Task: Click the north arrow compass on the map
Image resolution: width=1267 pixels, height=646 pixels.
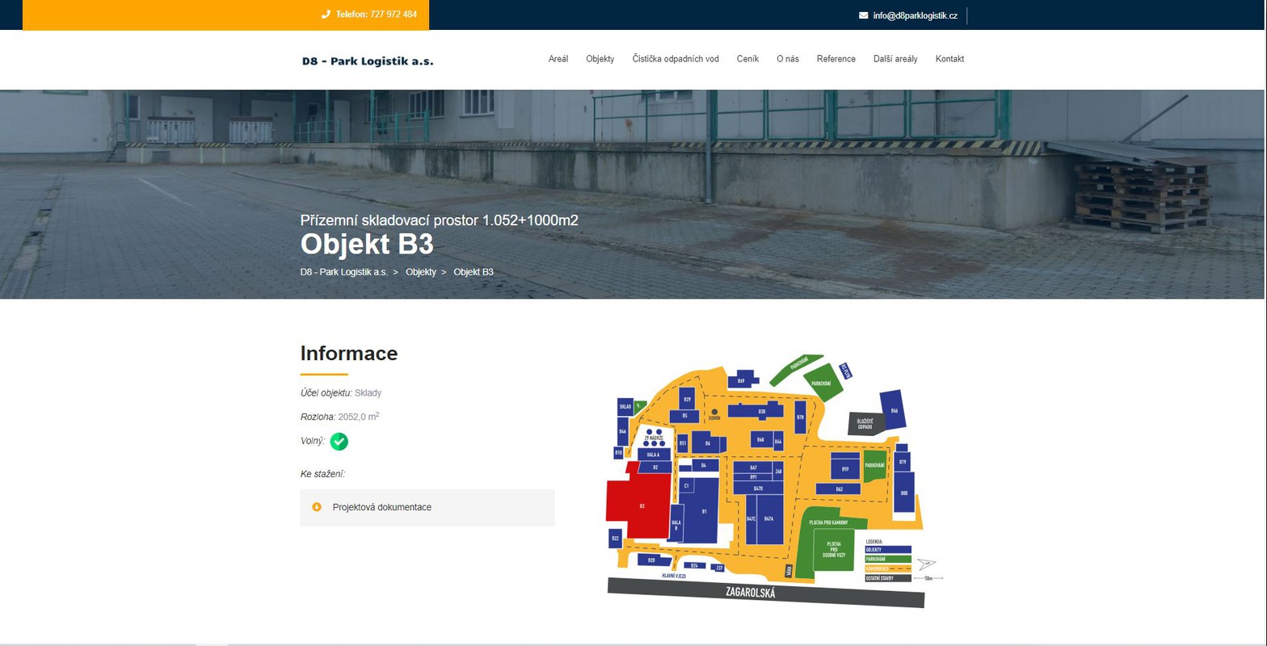Action: coord(926,565)
